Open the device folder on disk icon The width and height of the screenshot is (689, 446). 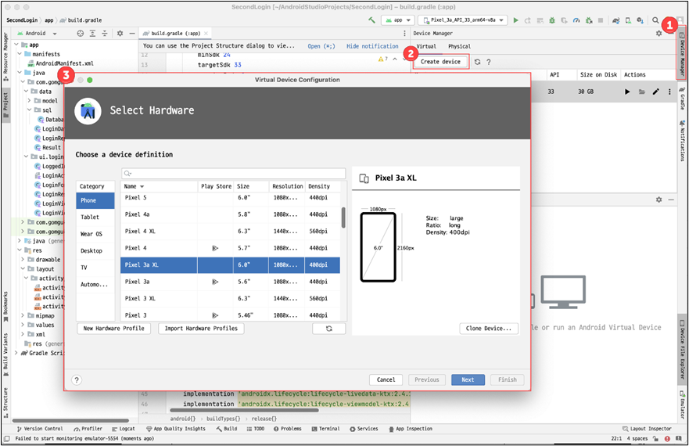coord(641,92)
